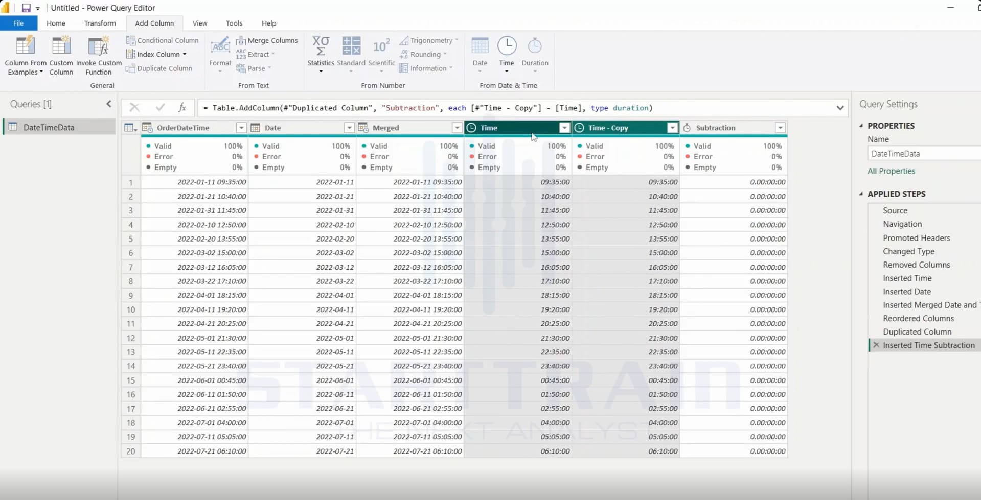Click into the formula bar text
Image resolution: width=981 pixels, height=500 pixels.
click(x=515, y=108)
